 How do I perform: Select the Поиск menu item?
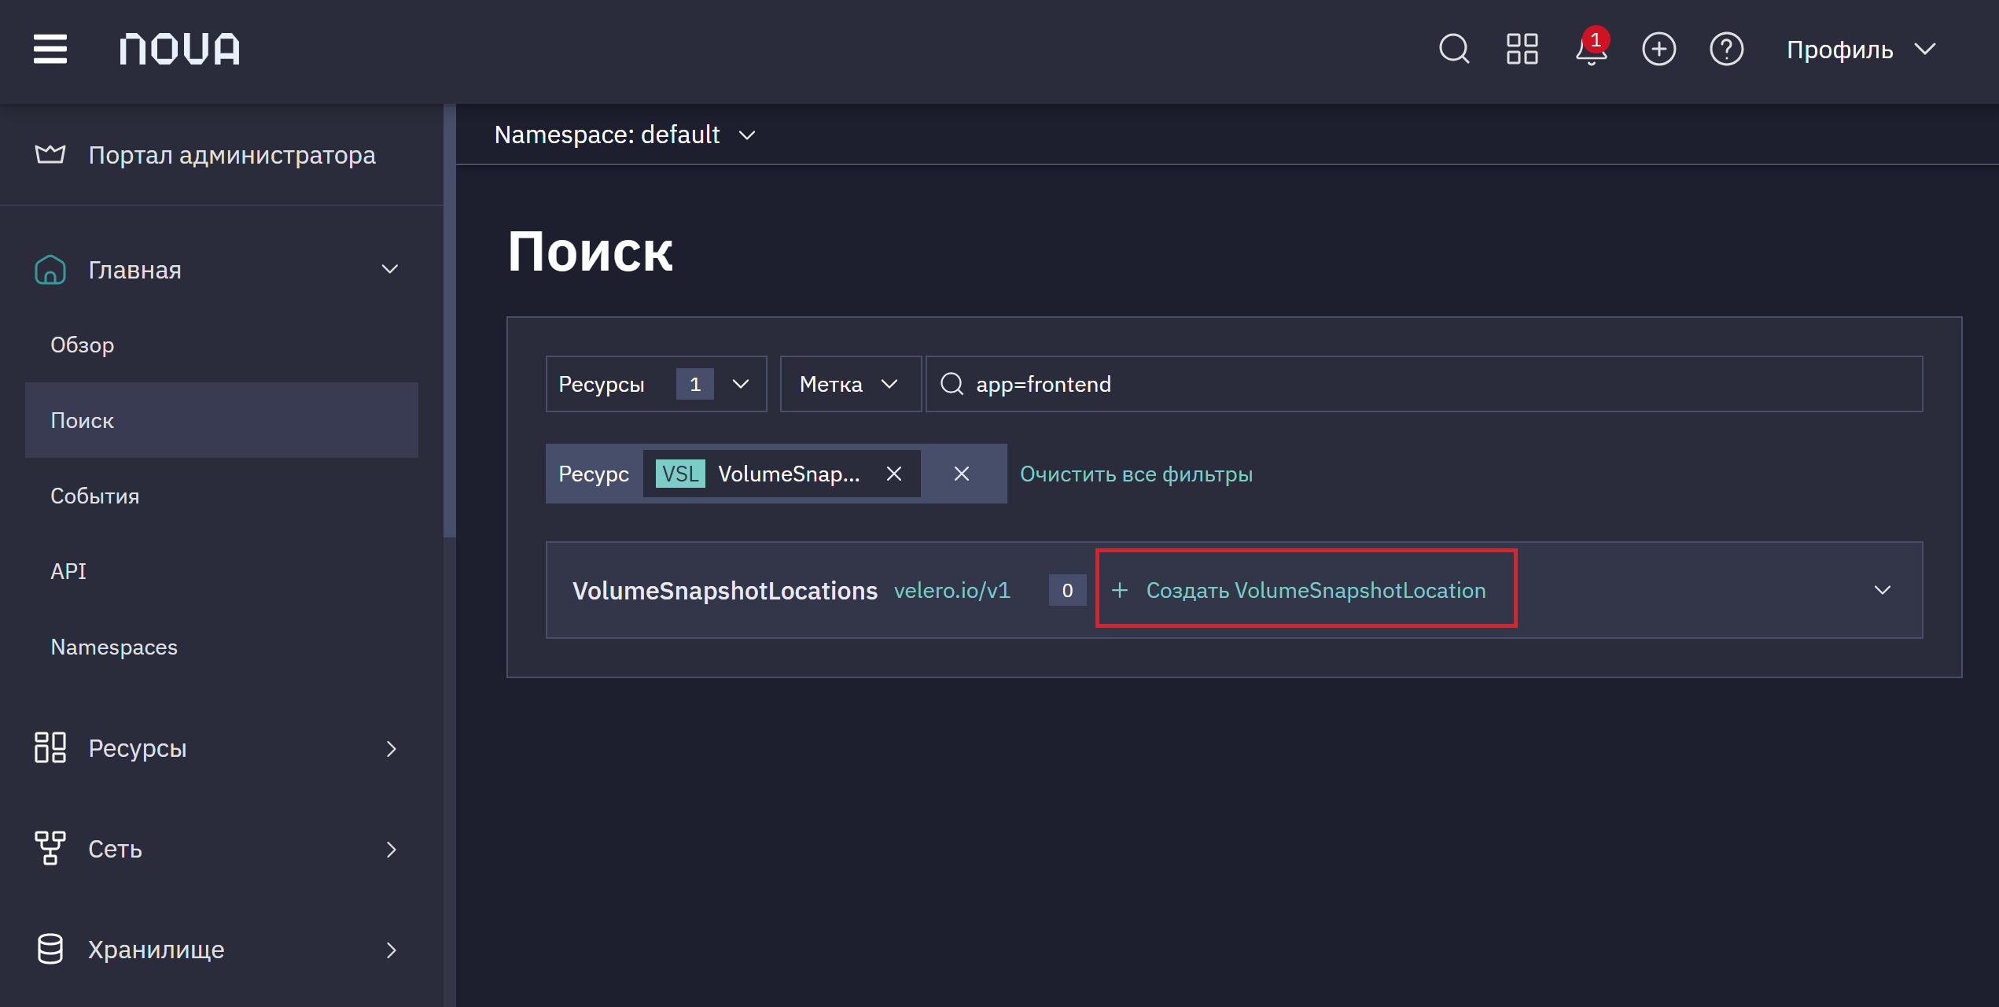[x=222, y=420]
